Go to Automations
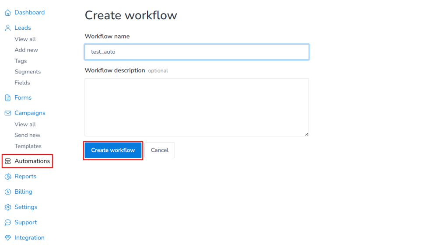The width and height of the screenshot is (448, 247). click(32, 161)
